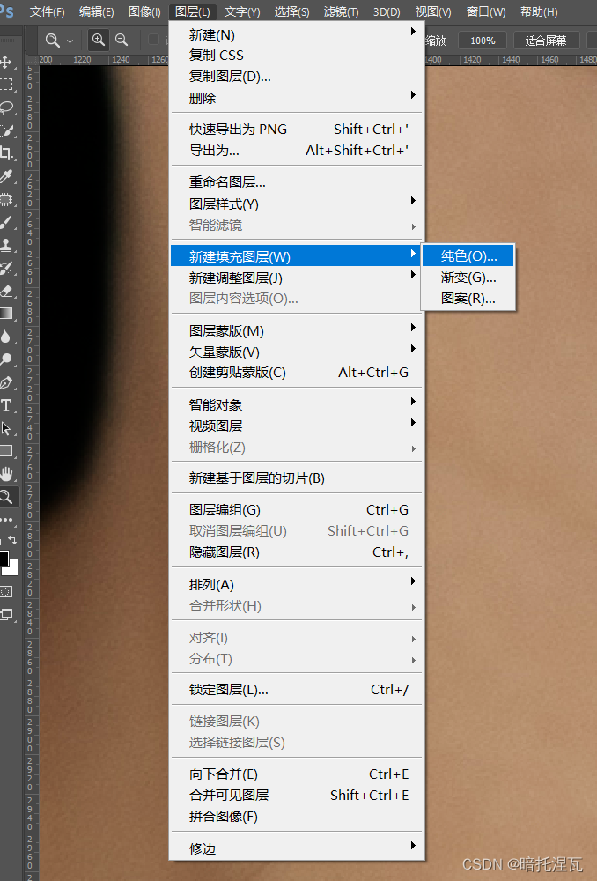
Task: Choose 图案(R)... from fill layer submenu
Action: 468,299
